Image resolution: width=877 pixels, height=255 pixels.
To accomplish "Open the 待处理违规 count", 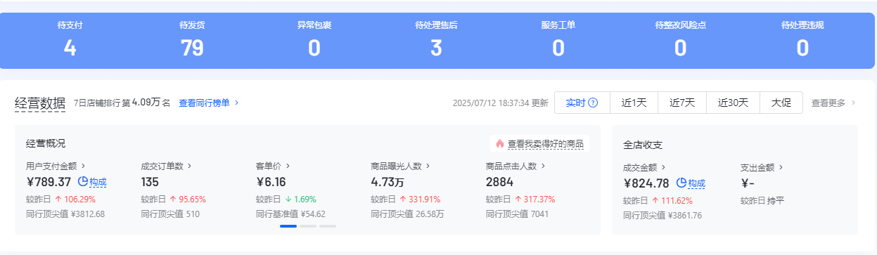I will coord(802,48).
